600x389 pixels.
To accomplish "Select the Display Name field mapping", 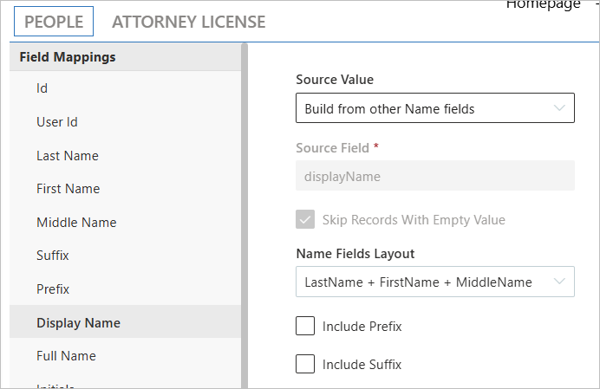I will [125, 322].
